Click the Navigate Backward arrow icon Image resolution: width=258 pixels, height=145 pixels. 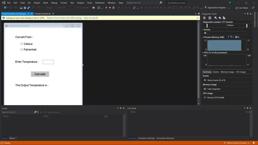[5, 8]
